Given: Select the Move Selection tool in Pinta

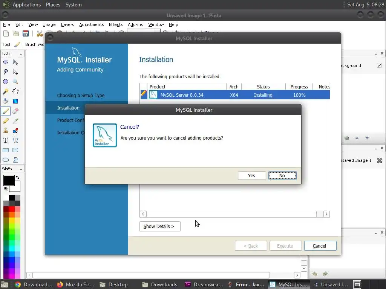Looking at the screenshot, I should (x=15, y=72).
